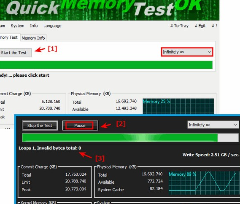This screenshot has width=240, height=204.
Task: Open help with the # ? item
Action: click(x=214, y=26)
